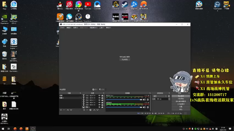Hide the first text source eye icon

click(99, 96)
